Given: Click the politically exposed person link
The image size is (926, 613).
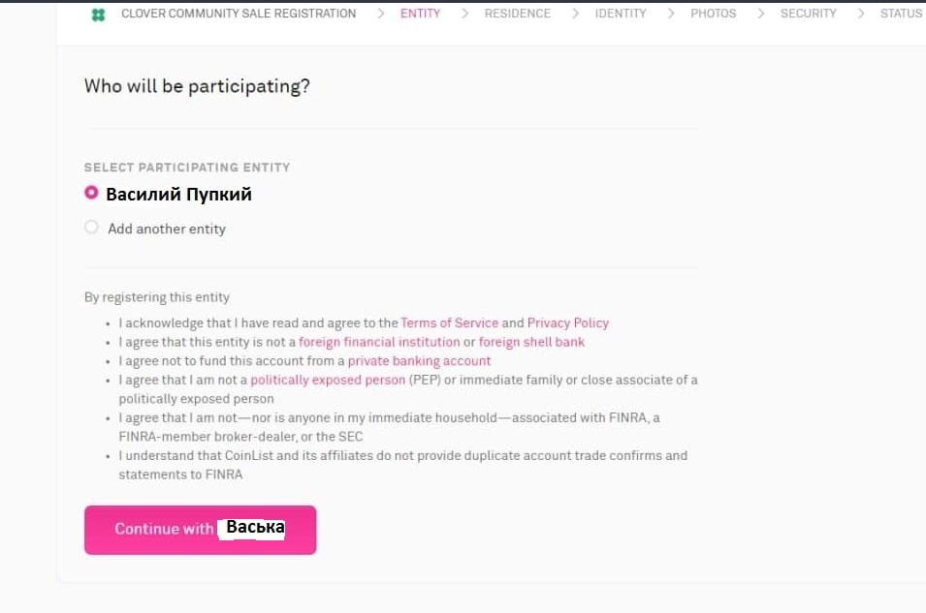Looking at the screenshot, I should (x=328, y=380).
